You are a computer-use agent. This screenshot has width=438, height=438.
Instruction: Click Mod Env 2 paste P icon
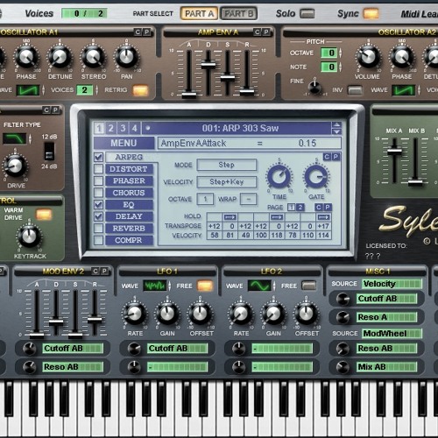pos(104,272)
